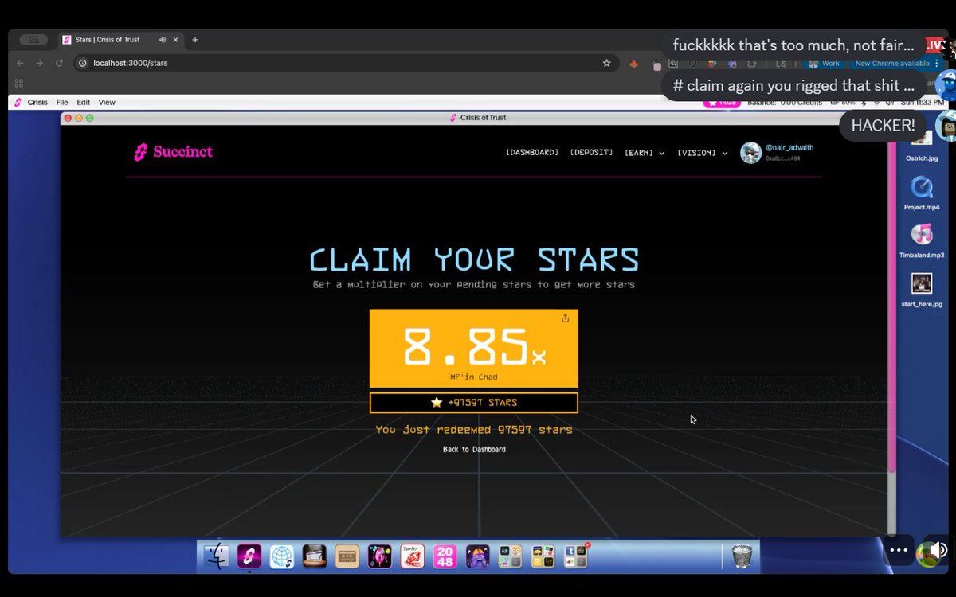The image size is (956, 597).
Task: Click the MetaMask fox extension icon
Action: point(634,64)
